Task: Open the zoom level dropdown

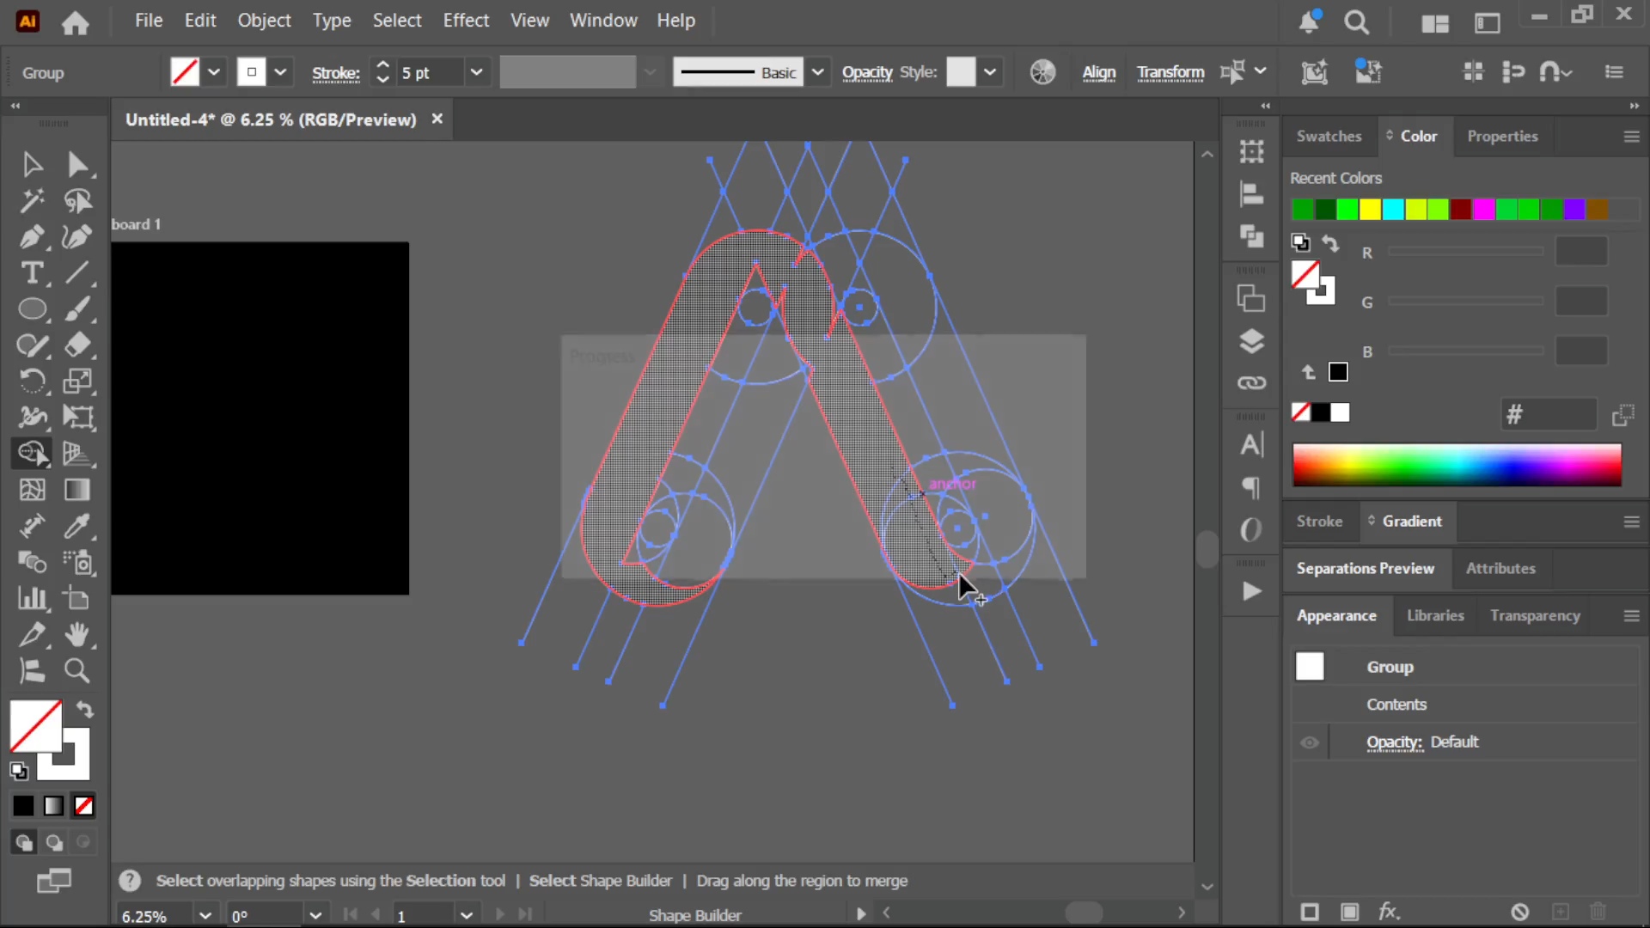Action: tap(205, 915)
